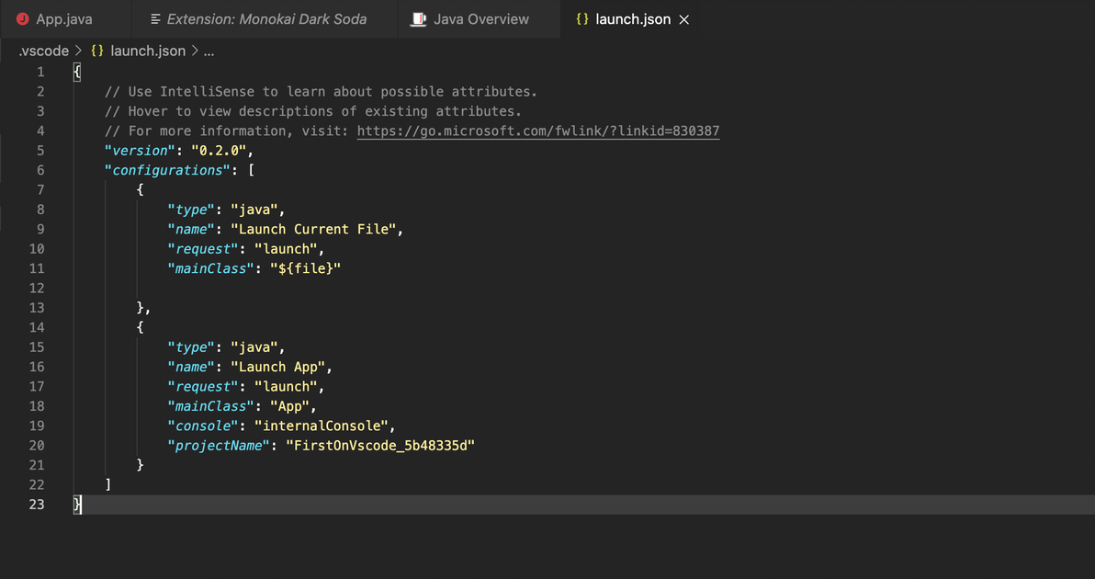
Task: Click line number 14 in the gutter
Action: coord(36,327)
